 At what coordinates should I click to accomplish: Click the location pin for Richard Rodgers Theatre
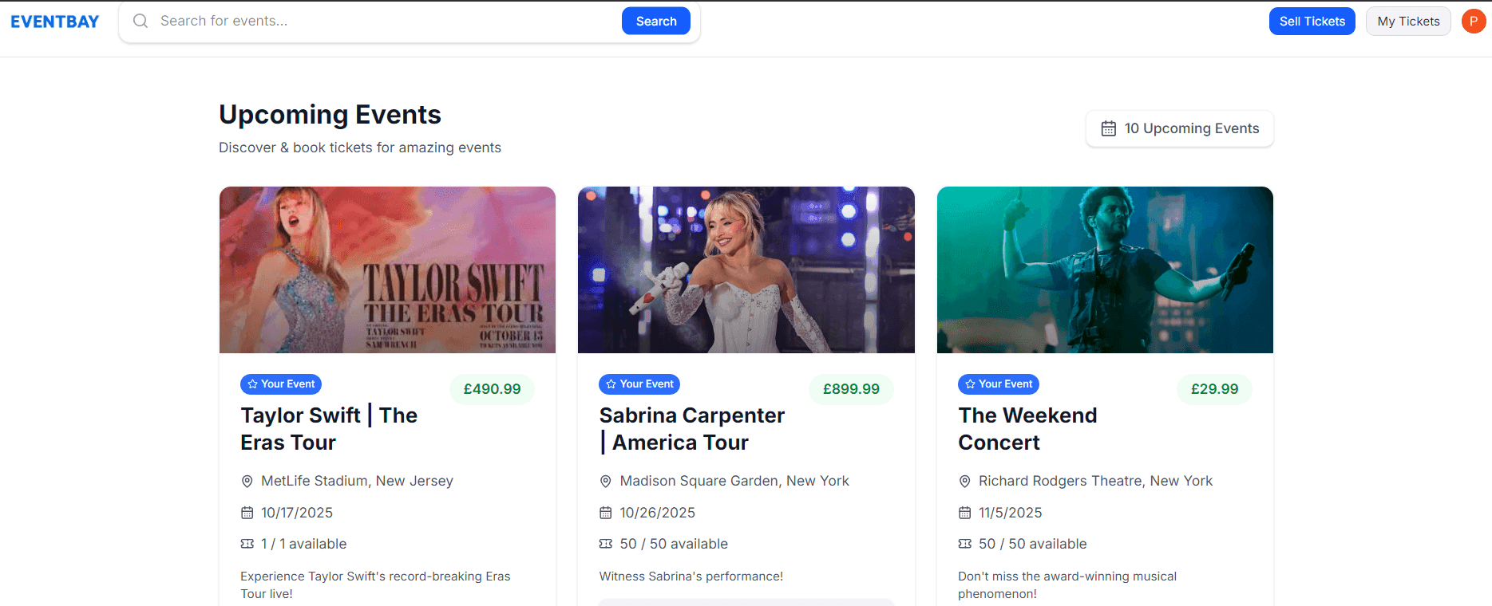click(x=964, y=482)
